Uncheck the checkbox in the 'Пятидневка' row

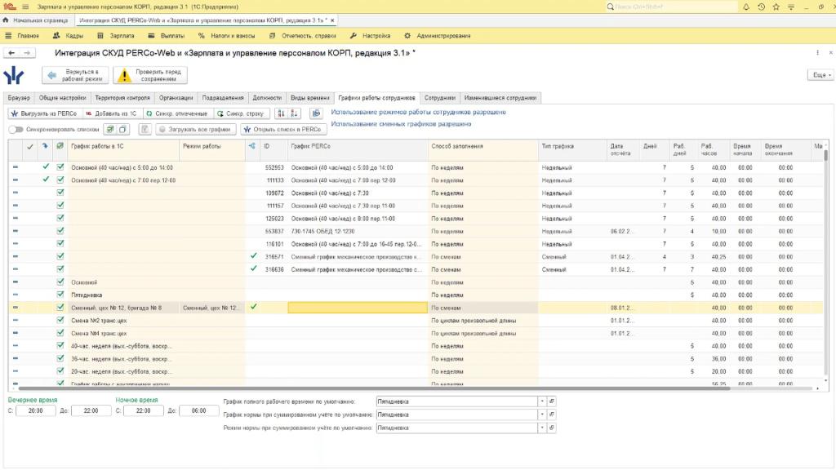[x=60, y=295]
